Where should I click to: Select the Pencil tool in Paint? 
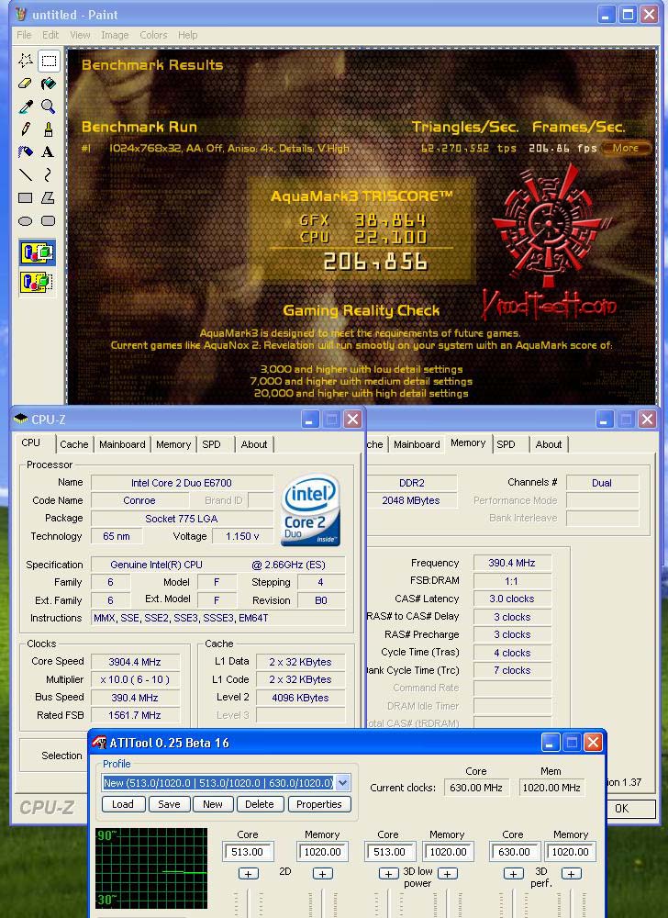pyautogui.click(x=25, y=129)
